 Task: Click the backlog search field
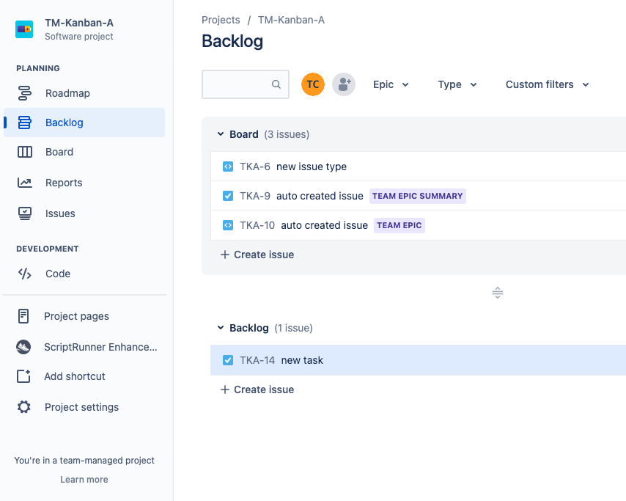(246, 84)
